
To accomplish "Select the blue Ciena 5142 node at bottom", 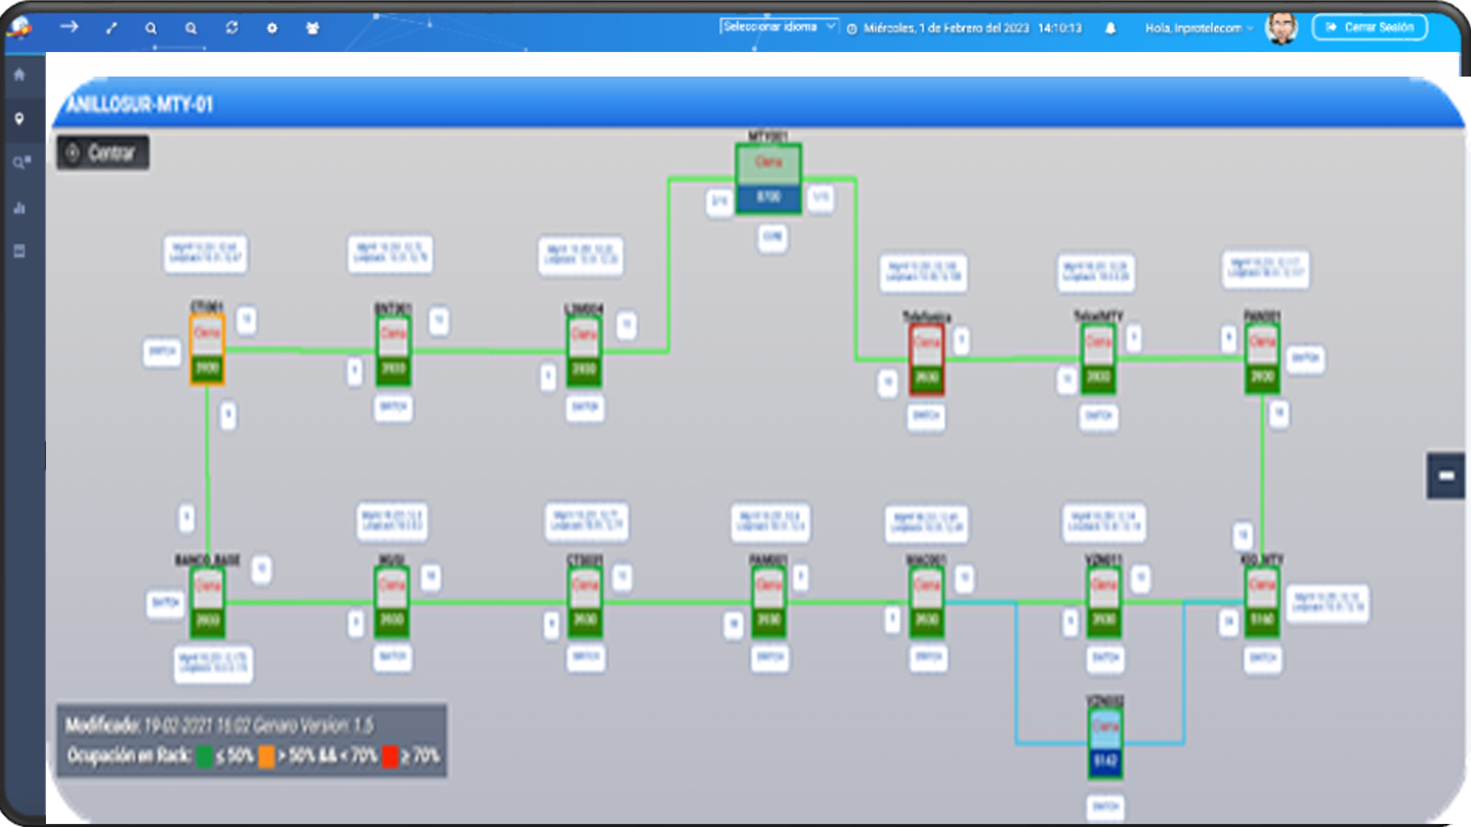I will 1106,744.
